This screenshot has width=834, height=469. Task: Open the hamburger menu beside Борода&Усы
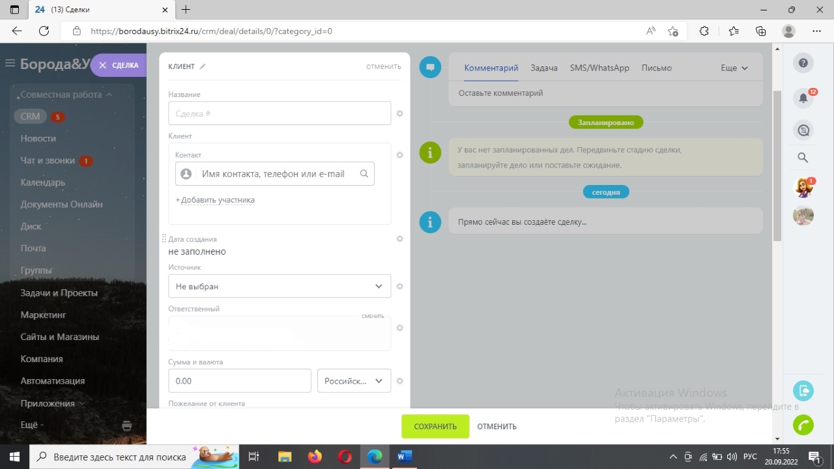(10, 63)
